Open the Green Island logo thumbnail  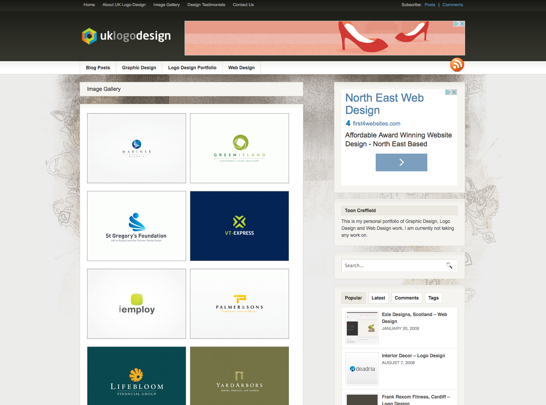tap(239, 148)
